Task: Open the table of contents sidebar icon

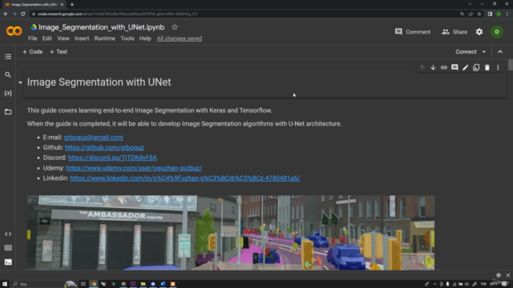Action: tap(8, 57)
